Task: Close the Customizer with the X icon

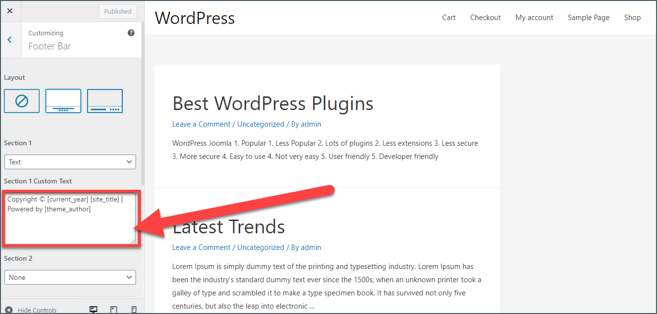Action: click(x=10, y=11)
